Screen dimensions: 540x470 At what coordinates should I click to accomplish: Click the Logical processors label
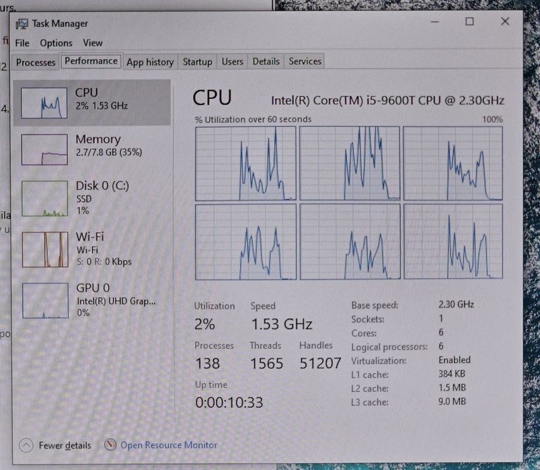coord(389,347)
